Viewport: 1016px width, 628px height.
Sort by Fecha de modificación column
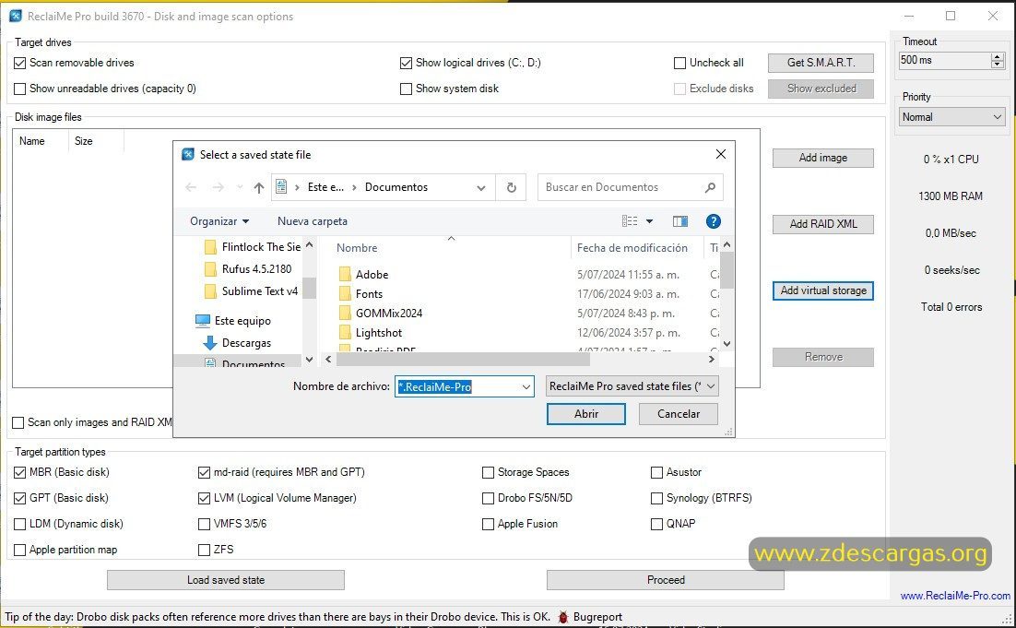pyautogui.click(x=632, y=248)
